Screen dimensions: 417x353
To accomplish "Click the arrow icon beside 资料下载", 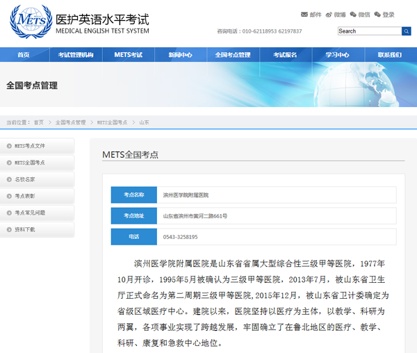I will point(8,229).
